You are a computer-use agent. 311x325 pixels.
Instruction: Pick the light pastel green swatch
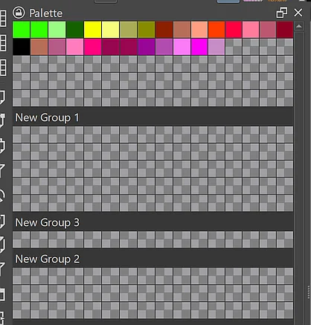(57, 29)
